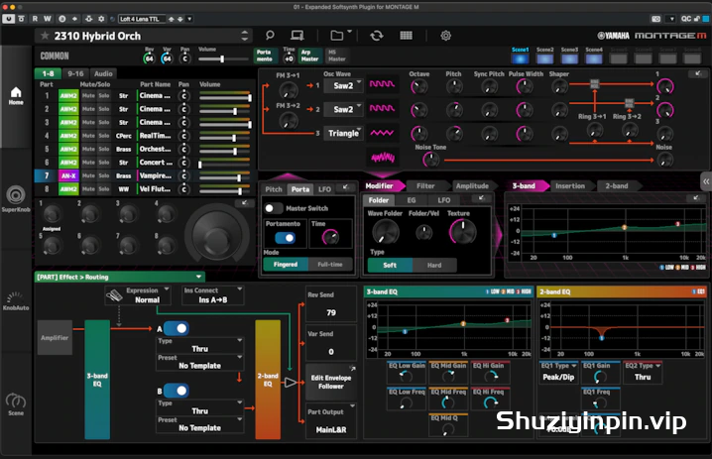Toggle the Portamento common button
The image size is (712, 459).
[x=265, y=56]
